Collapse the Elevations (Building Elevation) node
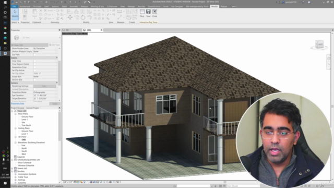The height and width of the screenshot is (188, 334). click(16, 143)
